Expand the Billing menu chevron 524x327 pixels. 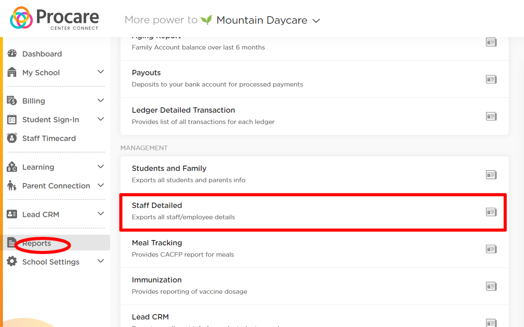click(x=101, y=100)
